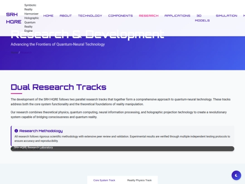Image resolution: width=245 pixels, height=184 pixels.
Task: Click the Home breadcrumb link
Action: 14,53
